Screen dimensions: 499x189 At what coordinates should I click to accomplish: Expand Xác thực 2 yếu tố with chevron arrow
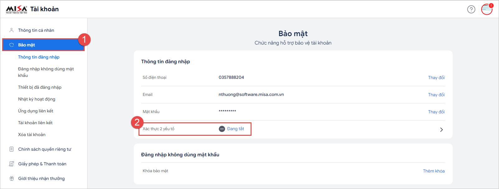tap(441, 130)
